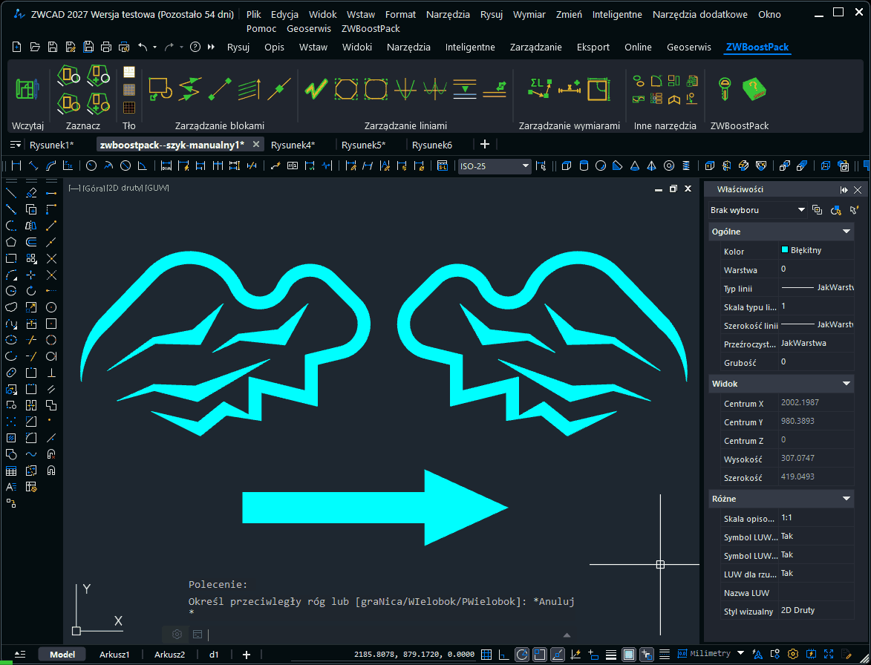Screen dimensions: 871x665
Task: Collapse the Ogólne properties section
Action: pyautogui.click(x=846, y=232)
